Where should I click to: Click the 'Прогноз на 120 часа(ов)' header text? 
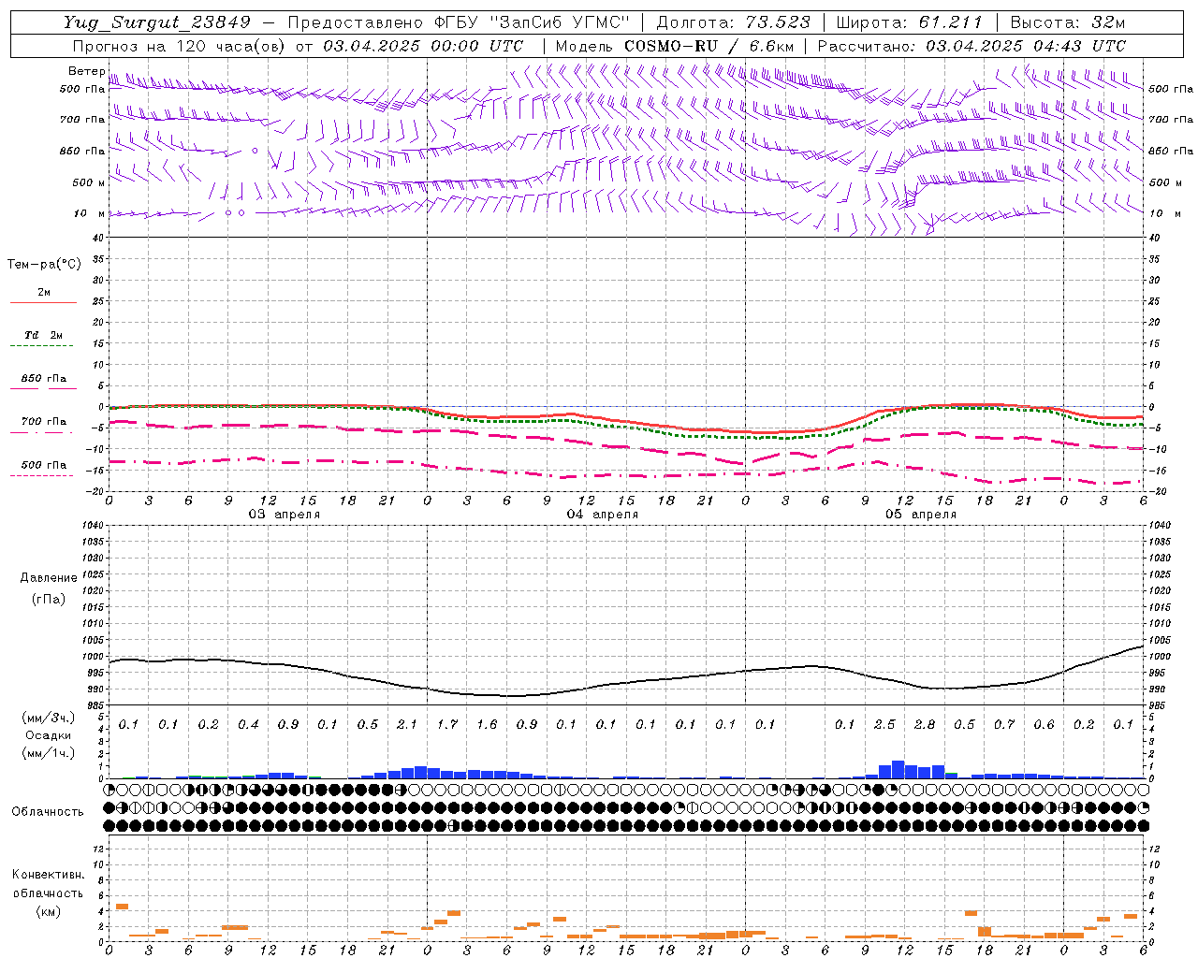point(178,46)
